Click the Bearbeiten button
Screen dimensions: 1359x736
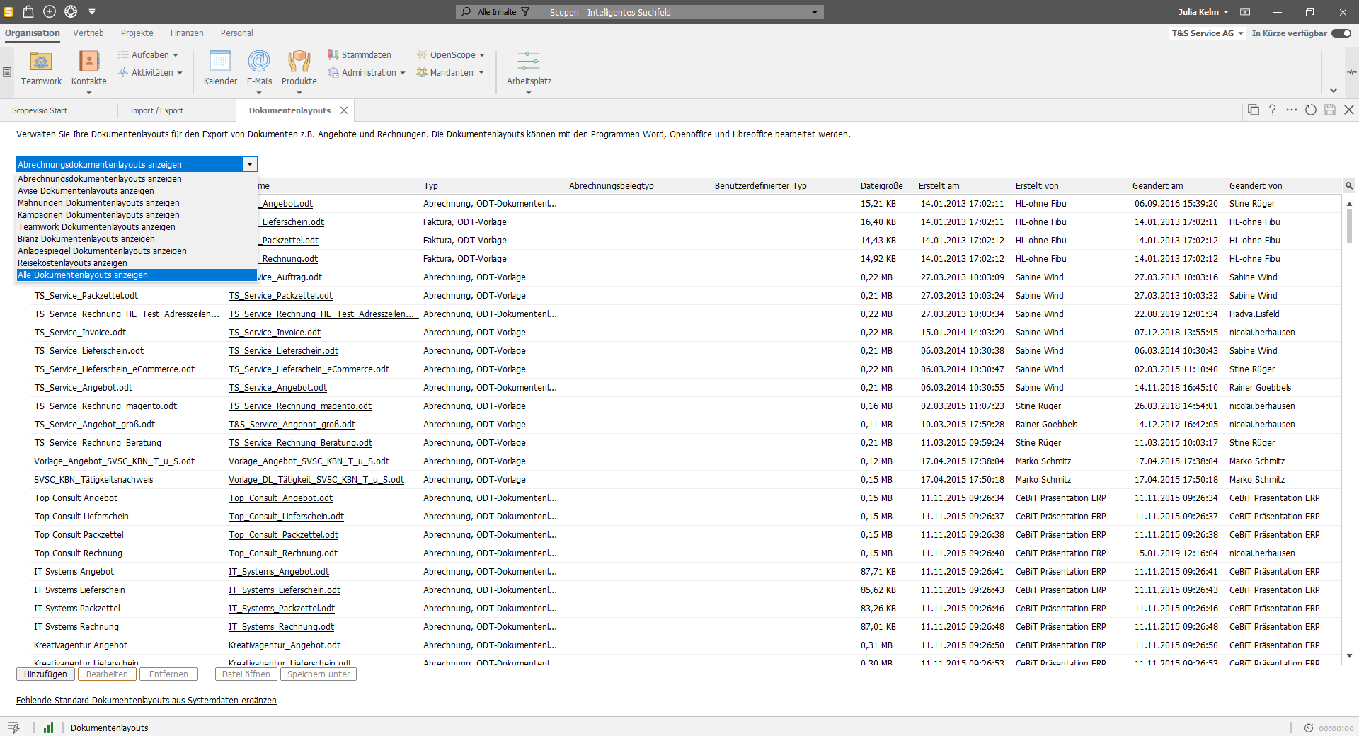pos(107,674)
